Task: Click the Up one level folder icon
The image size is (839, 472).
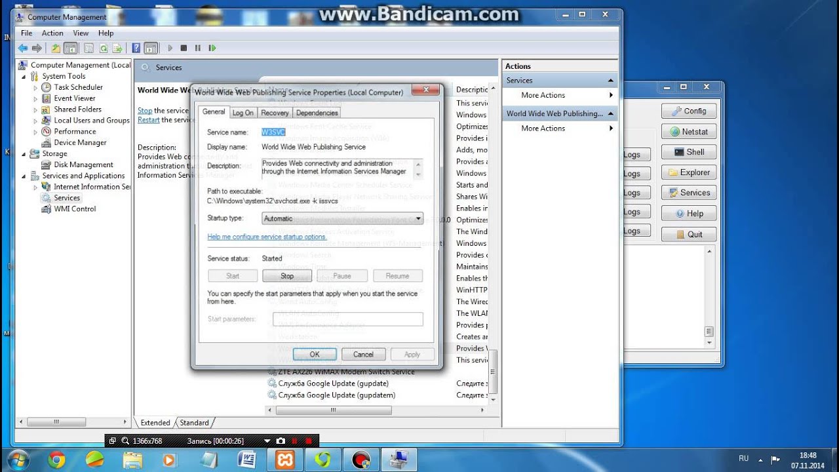Action: click(56, 48)
